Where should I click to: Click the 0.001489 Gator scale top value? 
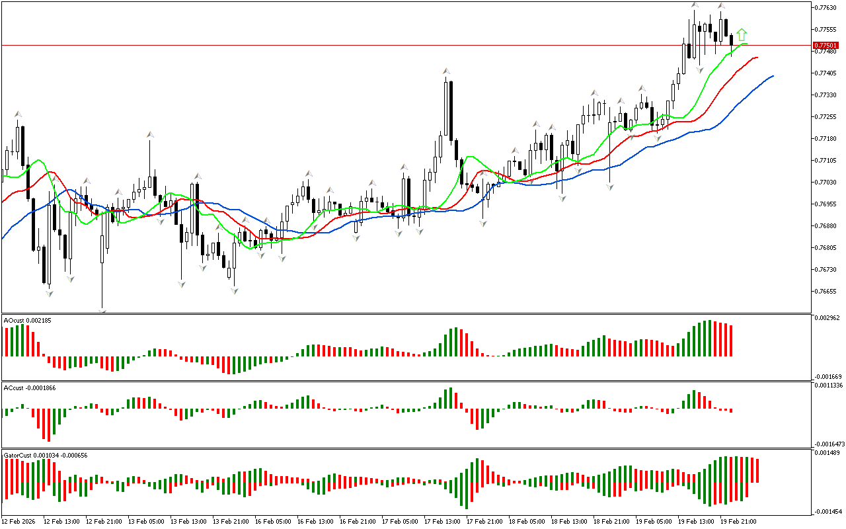829,453
